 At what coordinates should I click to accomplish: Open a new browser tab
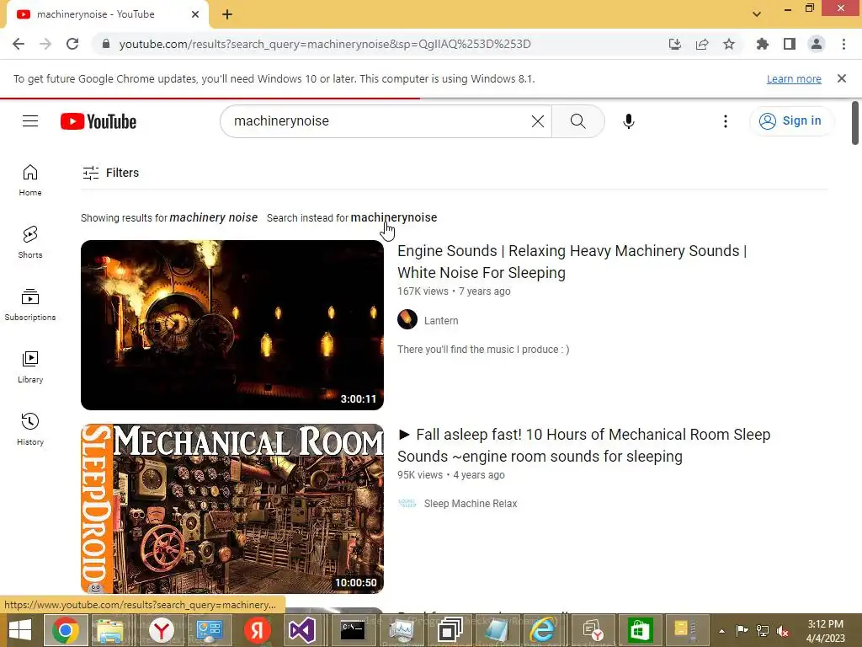coord(227,14)
